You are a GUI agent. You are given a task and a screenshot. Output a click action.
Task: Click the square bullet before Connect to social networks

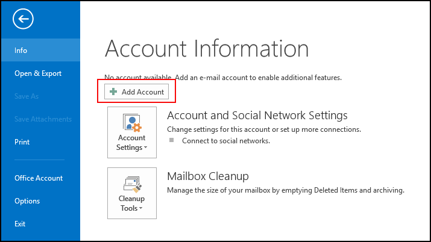171,140
